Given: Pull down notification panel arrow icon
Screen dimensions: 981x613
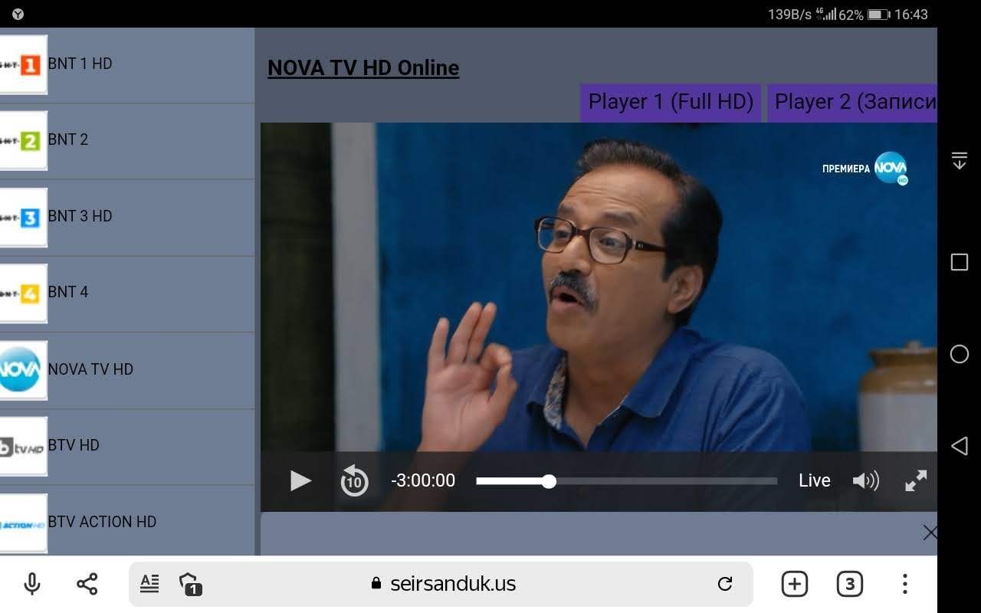Looking at the screenshot, I should click(960, 160).
